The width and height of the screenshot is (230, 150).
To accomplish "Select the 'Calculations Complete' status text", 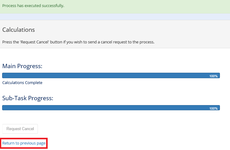I will 22,82.
